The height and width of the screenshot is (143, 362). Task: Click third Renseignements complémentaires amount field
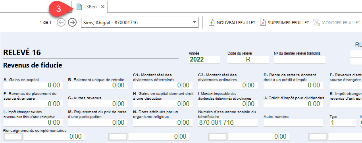click(259, 137)
